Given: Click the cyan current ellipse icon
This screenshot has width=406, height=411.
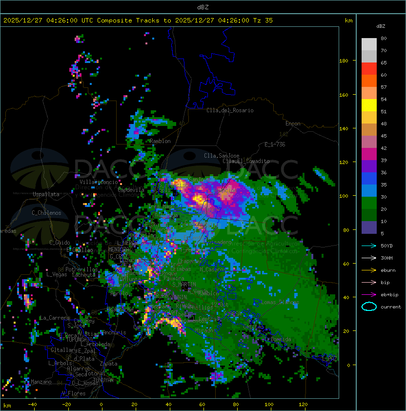Looking at the screenshot, I should tap(369, 307).
